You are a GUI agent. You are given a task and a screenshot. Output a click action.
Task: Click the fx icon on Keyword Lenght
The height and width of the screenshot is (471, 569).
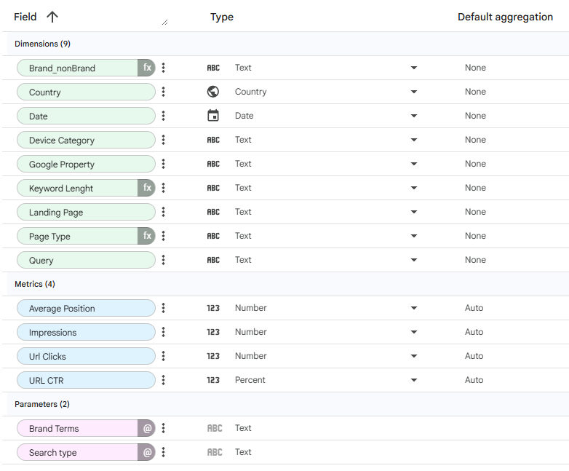tap(147, 188)
